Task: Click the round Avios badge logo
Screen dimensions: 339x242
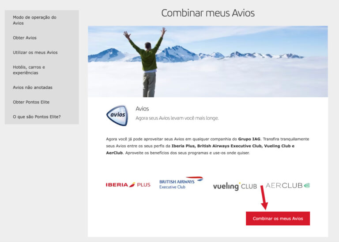Action: coord(117,115)
